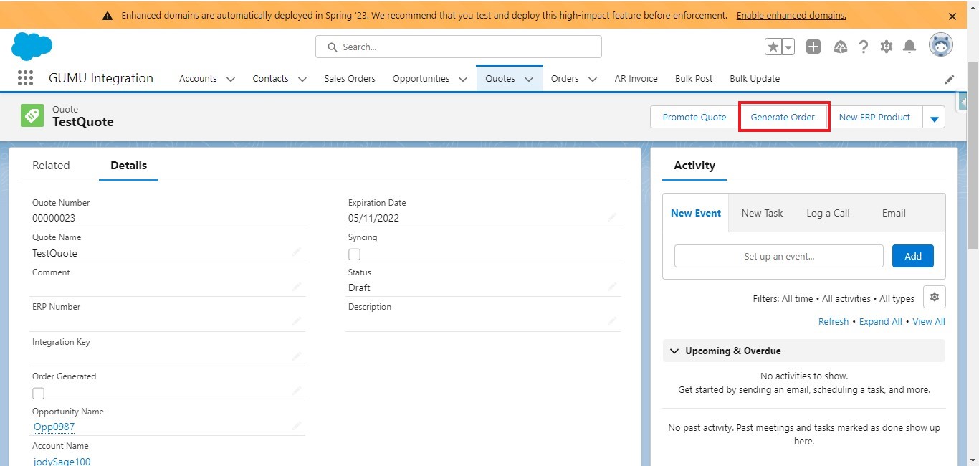Viewport: 979px width, 466px height.
Task: Click the New ERP Product button
Action: (874, 118)
